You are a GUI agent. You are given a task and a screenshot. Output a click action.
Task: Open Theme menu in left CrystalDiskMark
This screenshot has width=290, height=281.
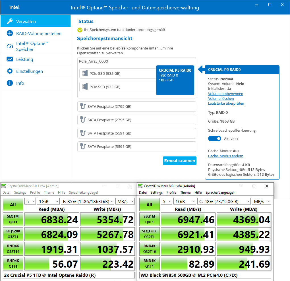(x=49, y=192)
